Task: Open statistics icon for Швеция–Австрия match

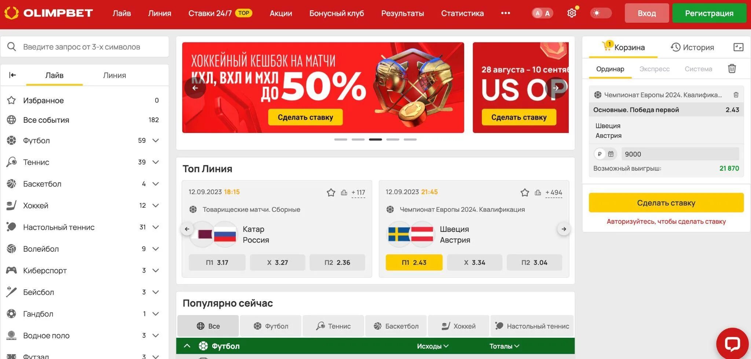Action: pos(538,192)
